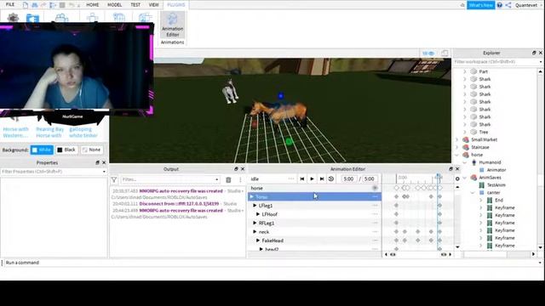Click the viewport layout square icon
The image size is (545, 306).
click(445, 53)
